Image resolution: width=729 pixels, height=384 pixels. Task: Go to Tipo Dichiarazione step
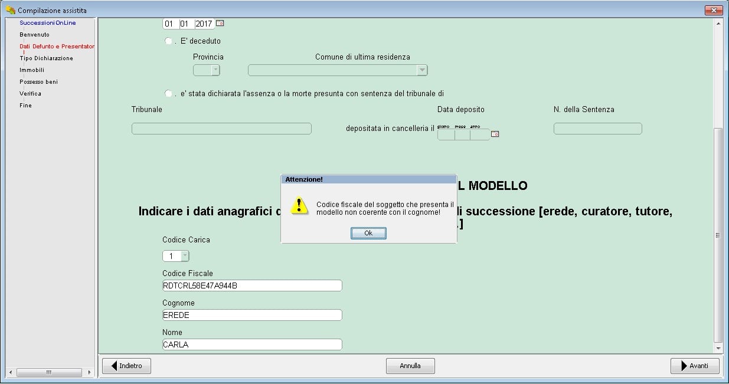46,58
